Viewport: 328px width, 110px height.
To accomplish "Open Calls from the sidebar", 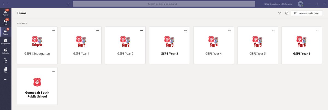I will coord(5,60).
